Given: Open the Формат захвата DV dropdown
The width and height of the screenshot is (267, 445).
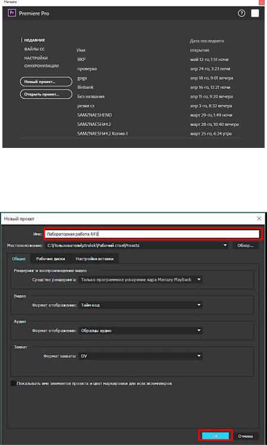Looking at the screenshot, I should [141, 356].
